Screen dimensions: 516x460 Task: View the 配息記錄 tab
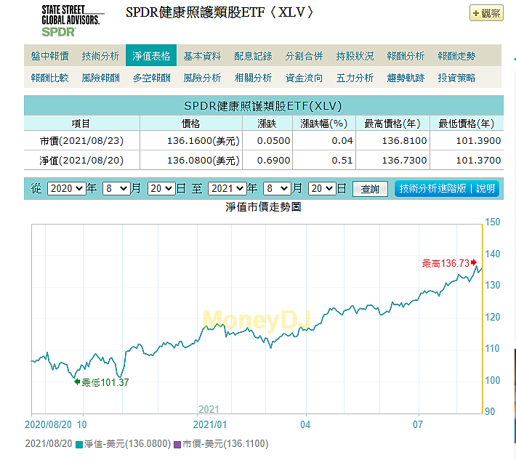tap(253, 56)
